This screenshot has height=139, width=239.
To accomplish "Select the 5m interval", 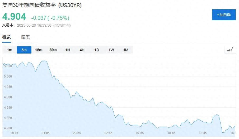I will pyautogui.click(x=24, y=50).
